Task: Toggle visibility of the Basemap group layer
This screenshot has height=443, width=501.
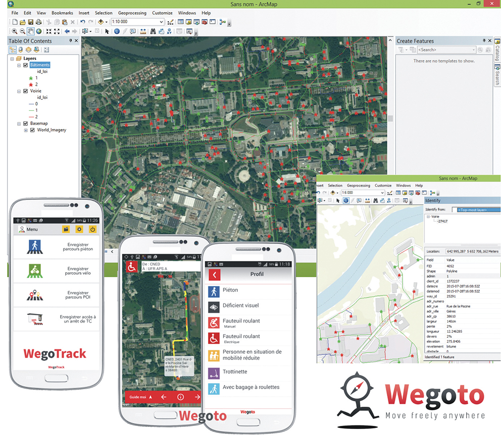Action: (26, 123)
